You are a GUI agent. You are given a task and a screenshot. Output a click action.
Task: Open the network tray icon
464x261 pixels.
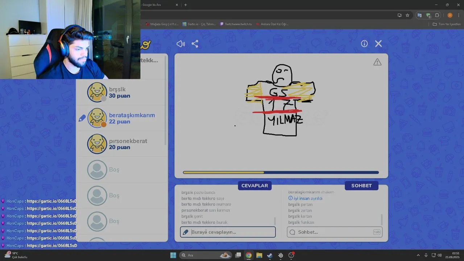pyautogui.click(x=434, y=255)
